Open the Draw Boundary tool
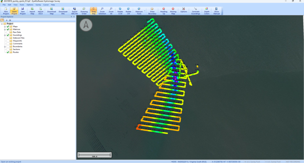304x163 pixels. [x=152, y=11]
